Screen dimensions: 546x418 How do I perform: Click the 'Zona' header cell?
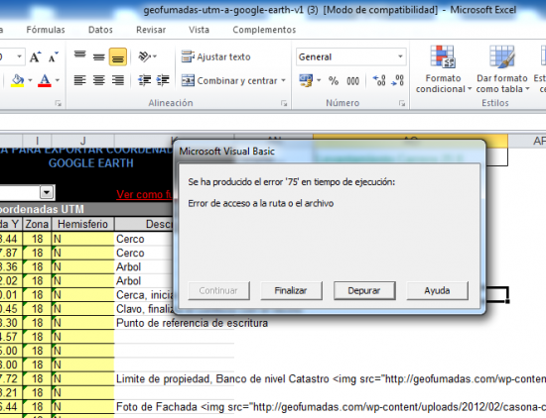coord(37,224)
